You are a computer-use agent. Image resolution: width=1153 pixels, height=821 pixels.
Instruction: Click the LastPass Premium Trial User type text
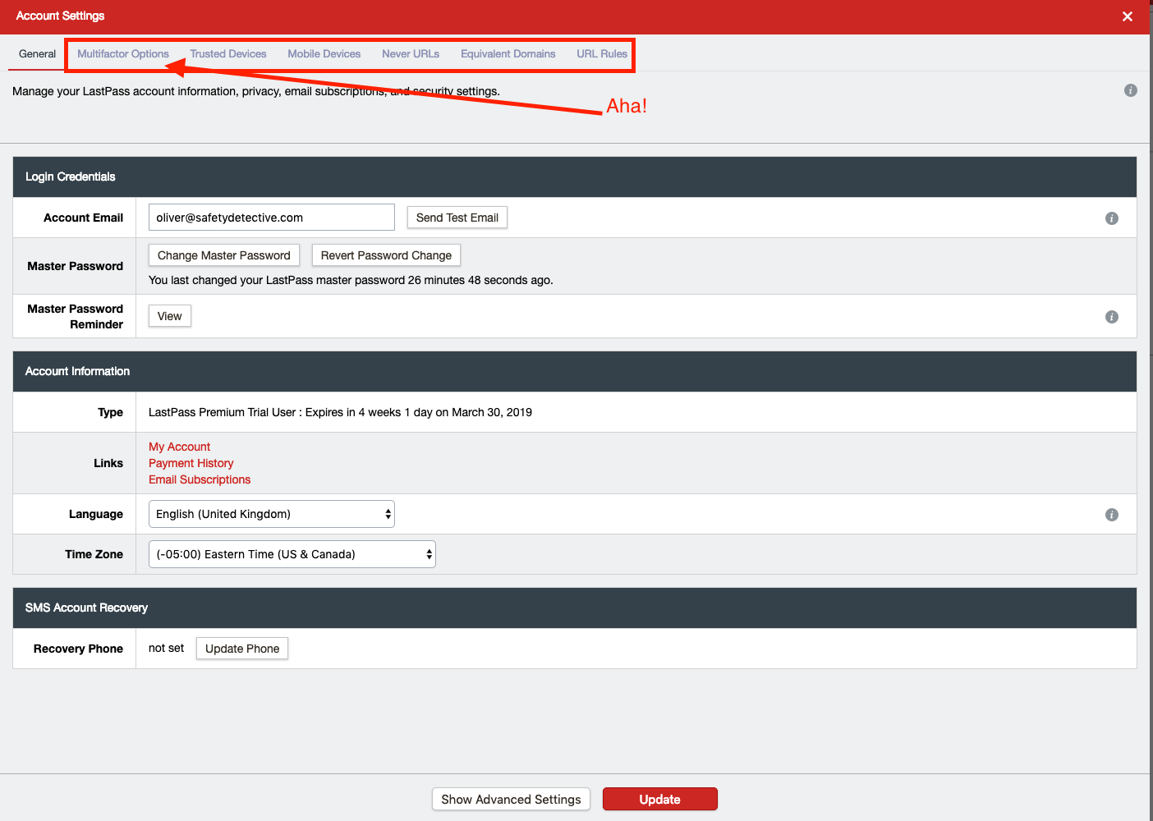pyautogui.click(x=340, y=412)
